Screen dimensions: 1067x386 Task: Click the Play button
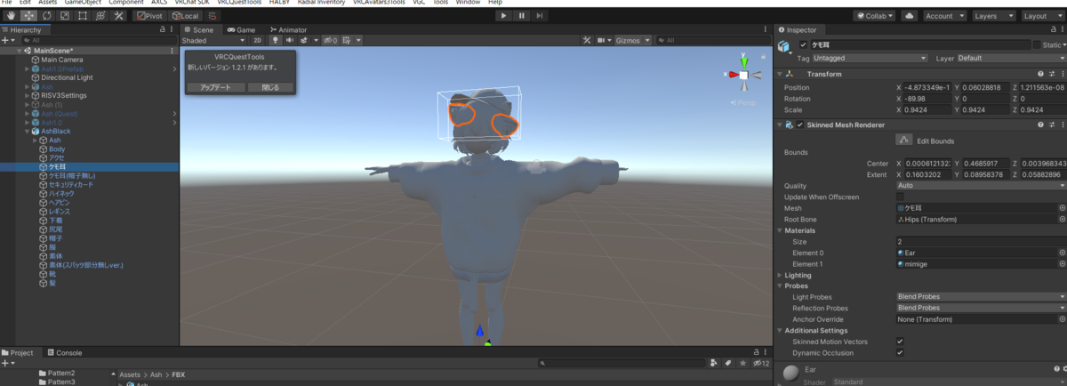point(503,16)
